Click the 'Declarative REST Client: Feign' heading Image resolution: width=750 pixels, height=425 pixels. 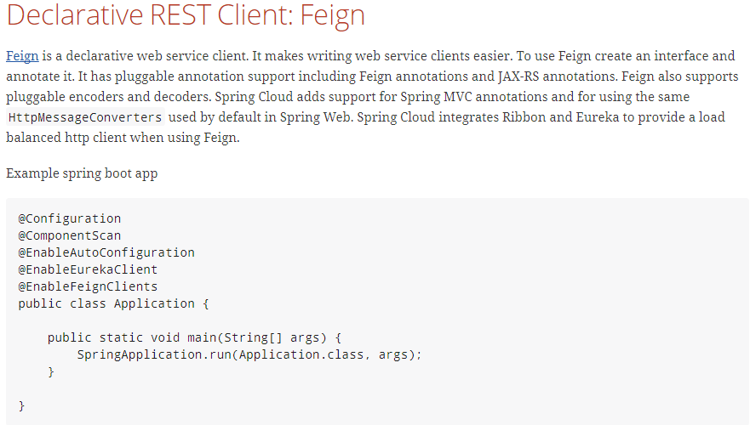pyautogui.click(x=186, y=15)
